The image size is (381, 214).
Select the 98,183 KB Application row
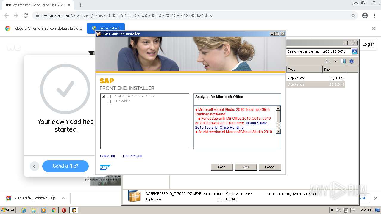tap(316, 78)
